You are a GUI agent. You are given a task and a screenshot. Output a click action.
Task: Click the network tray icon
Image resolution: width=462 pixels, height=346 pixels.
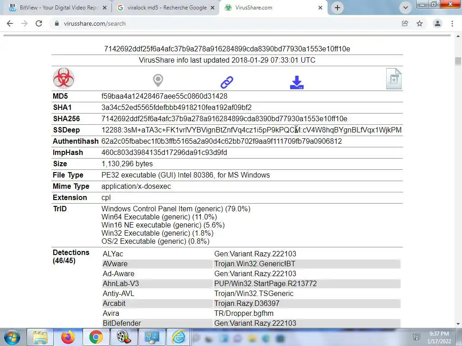click(x=416, y=337)
